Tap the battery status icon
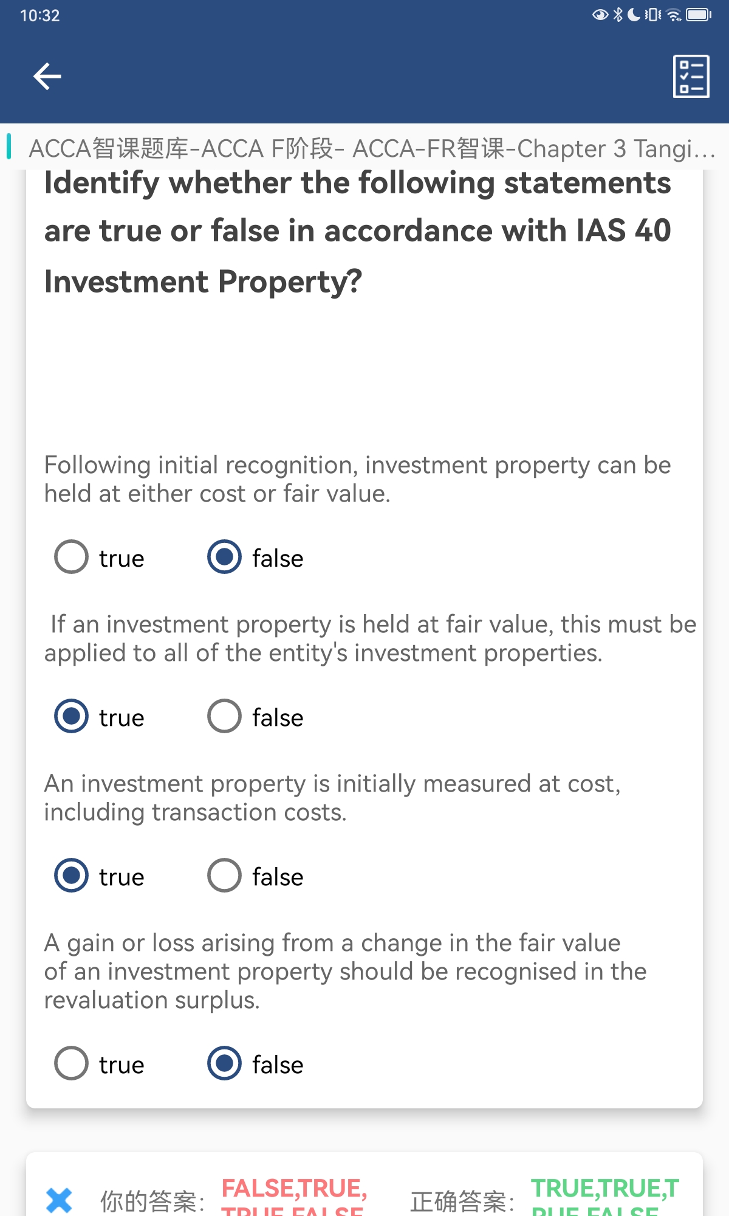Image resolution: width=729 pixels, height=1216 pixels. pyautogui.click(x=699, y=15)
